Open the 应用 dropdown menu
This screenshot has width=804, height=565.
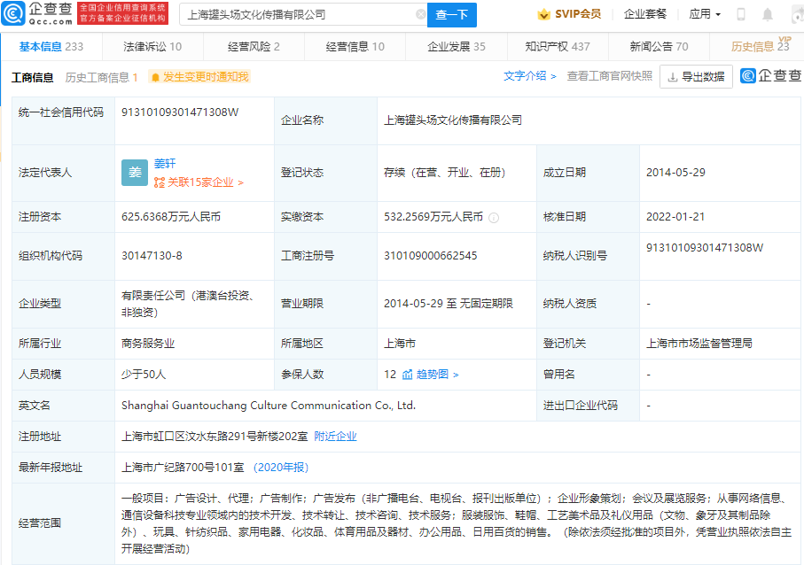(x=705, y=14)
